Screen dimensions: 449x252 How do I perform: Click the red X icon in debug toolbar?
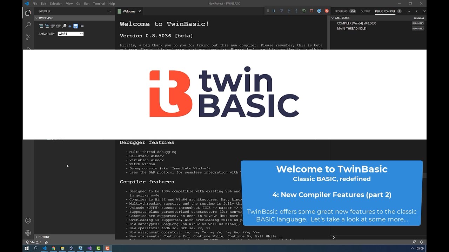[x=327, y=11]
